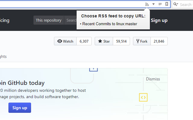Open the search engine selector magnifier
The image size is (193, 120).
(x=176, y=4)
